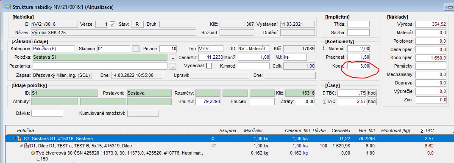
Task: Click the Koeficienty Materiál field 2,00
Action: [359, 49]
